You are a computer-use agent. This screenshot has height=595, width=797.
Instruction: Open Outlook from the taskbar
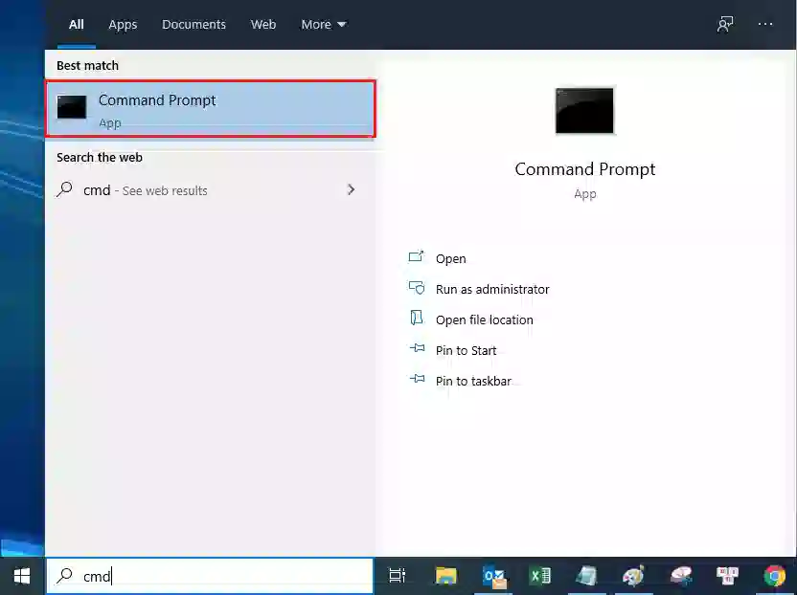[493, 575]
